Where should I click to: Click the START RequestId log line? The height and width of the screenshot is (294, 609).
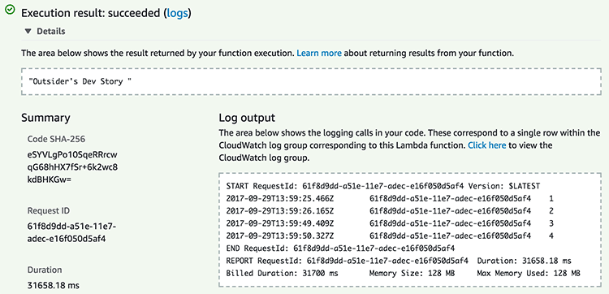click(x=383, y=186)
